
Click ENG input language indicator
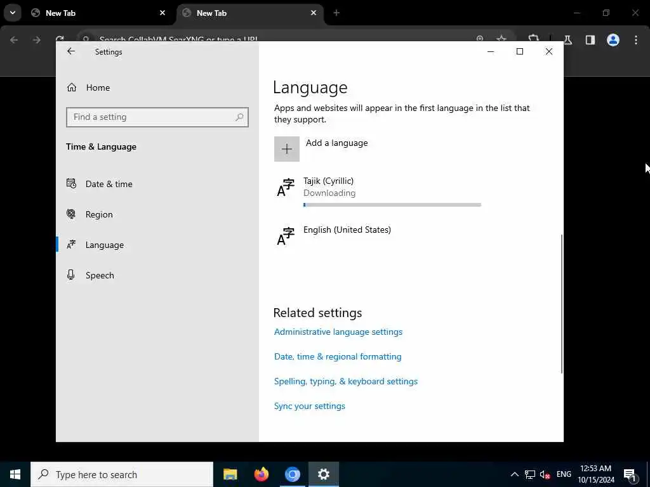tap(564, 474)
